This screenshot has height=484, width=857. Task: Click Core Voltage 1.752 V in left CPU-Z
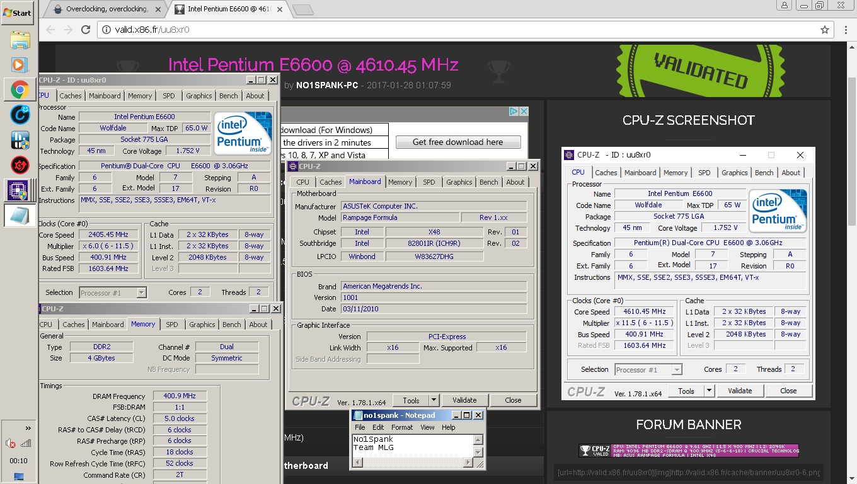click(188, 151)
